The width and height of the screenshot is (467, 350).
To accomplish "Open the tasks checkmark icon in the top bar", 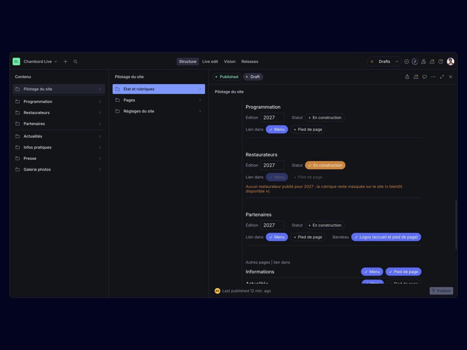I will (x=407, y=61).
